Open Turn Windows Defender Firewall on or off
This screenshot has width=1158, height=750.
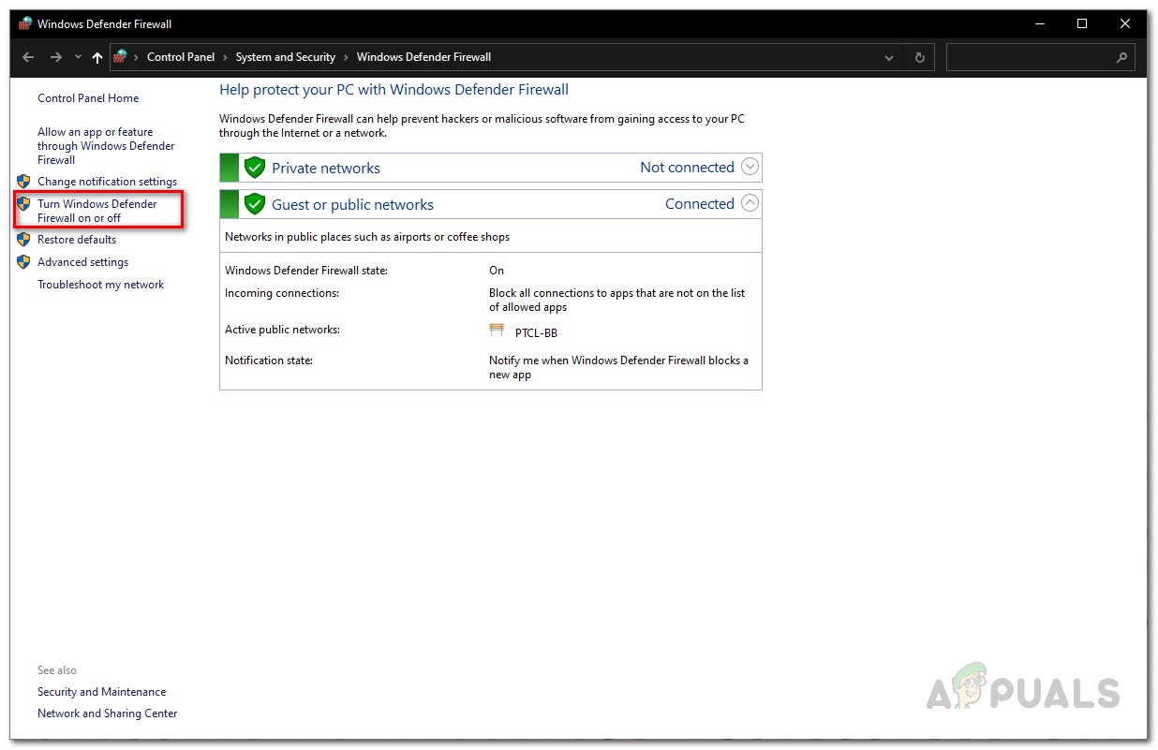click(x=97, y=211)
